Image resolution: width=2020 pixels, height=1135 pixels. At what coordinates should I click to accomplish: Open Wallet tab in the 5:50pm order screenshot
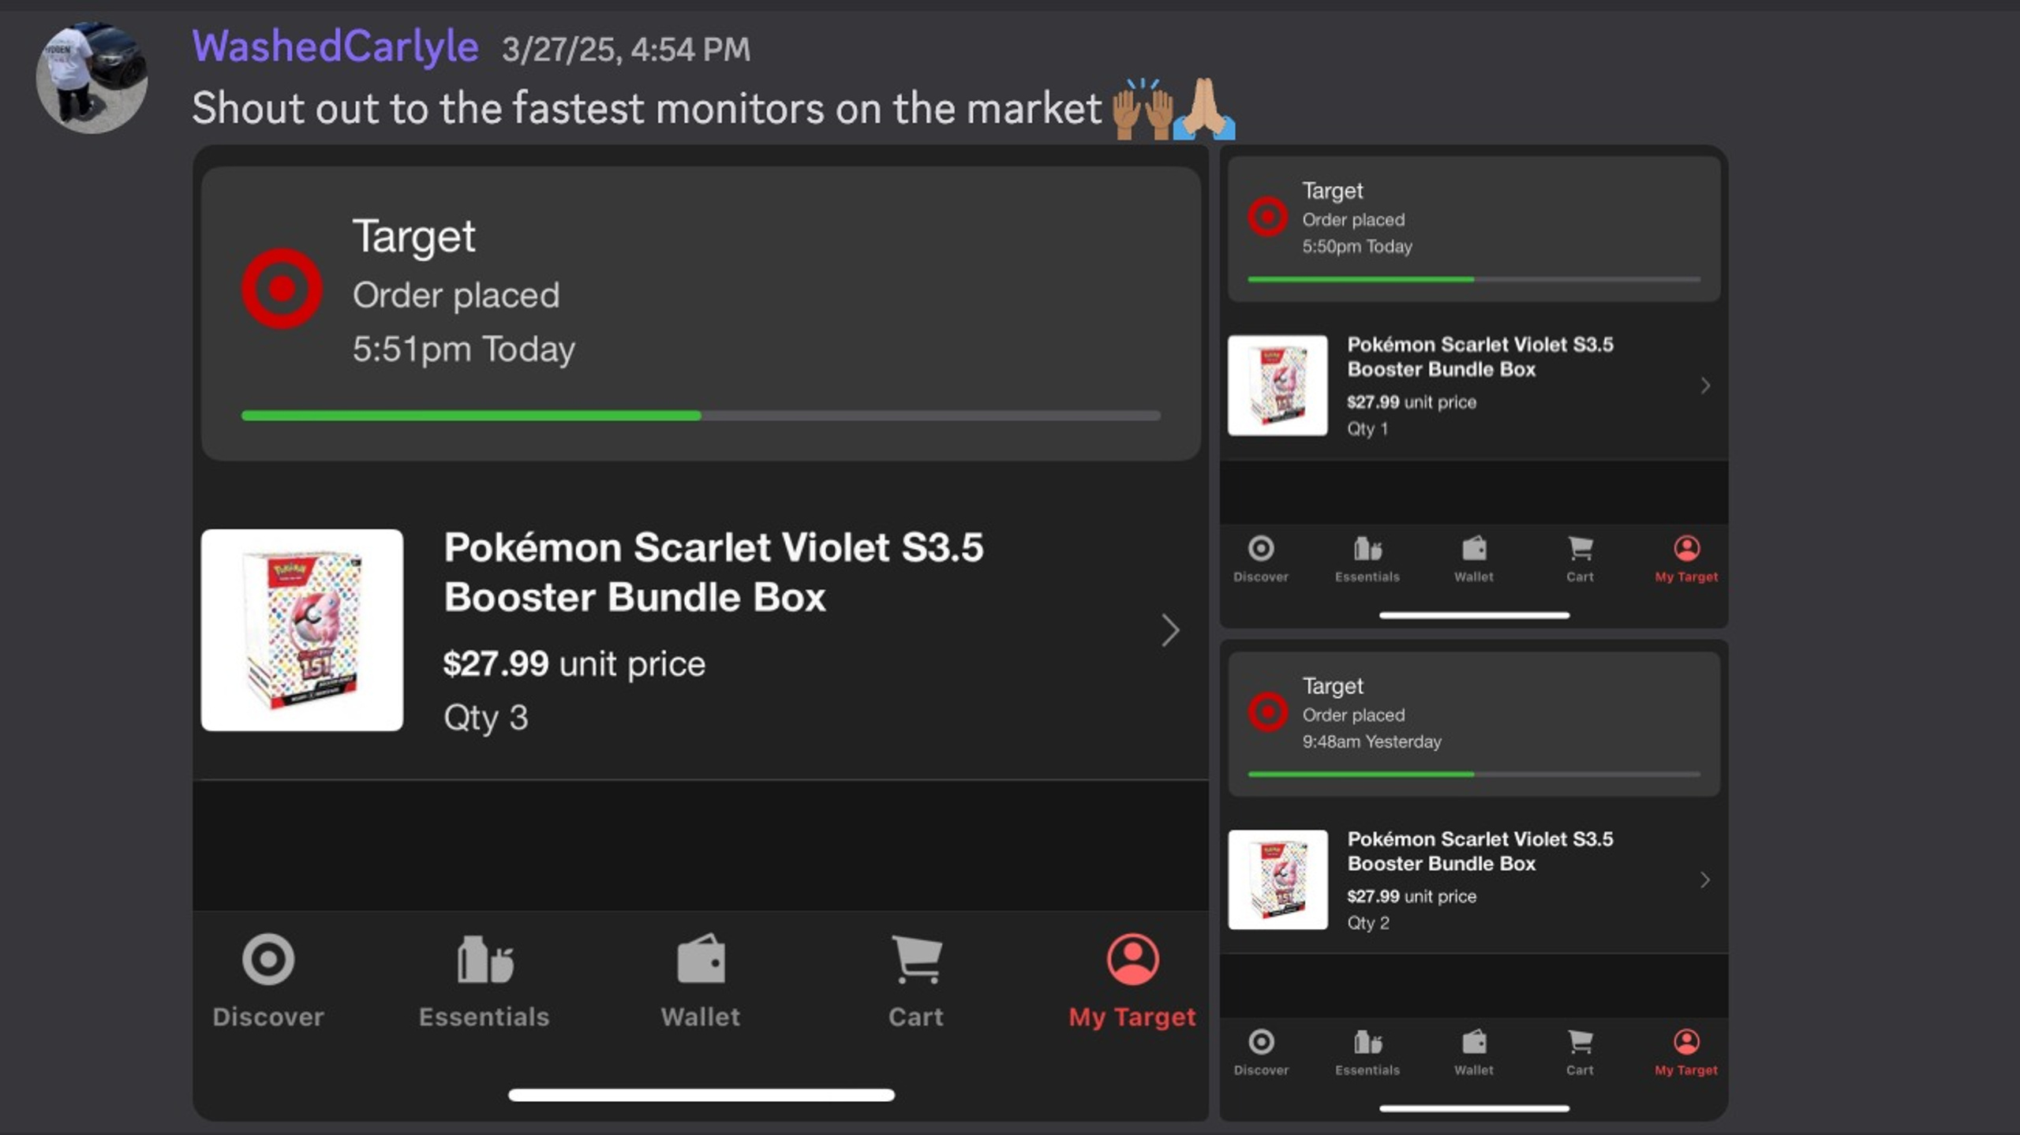point(1474,559)
